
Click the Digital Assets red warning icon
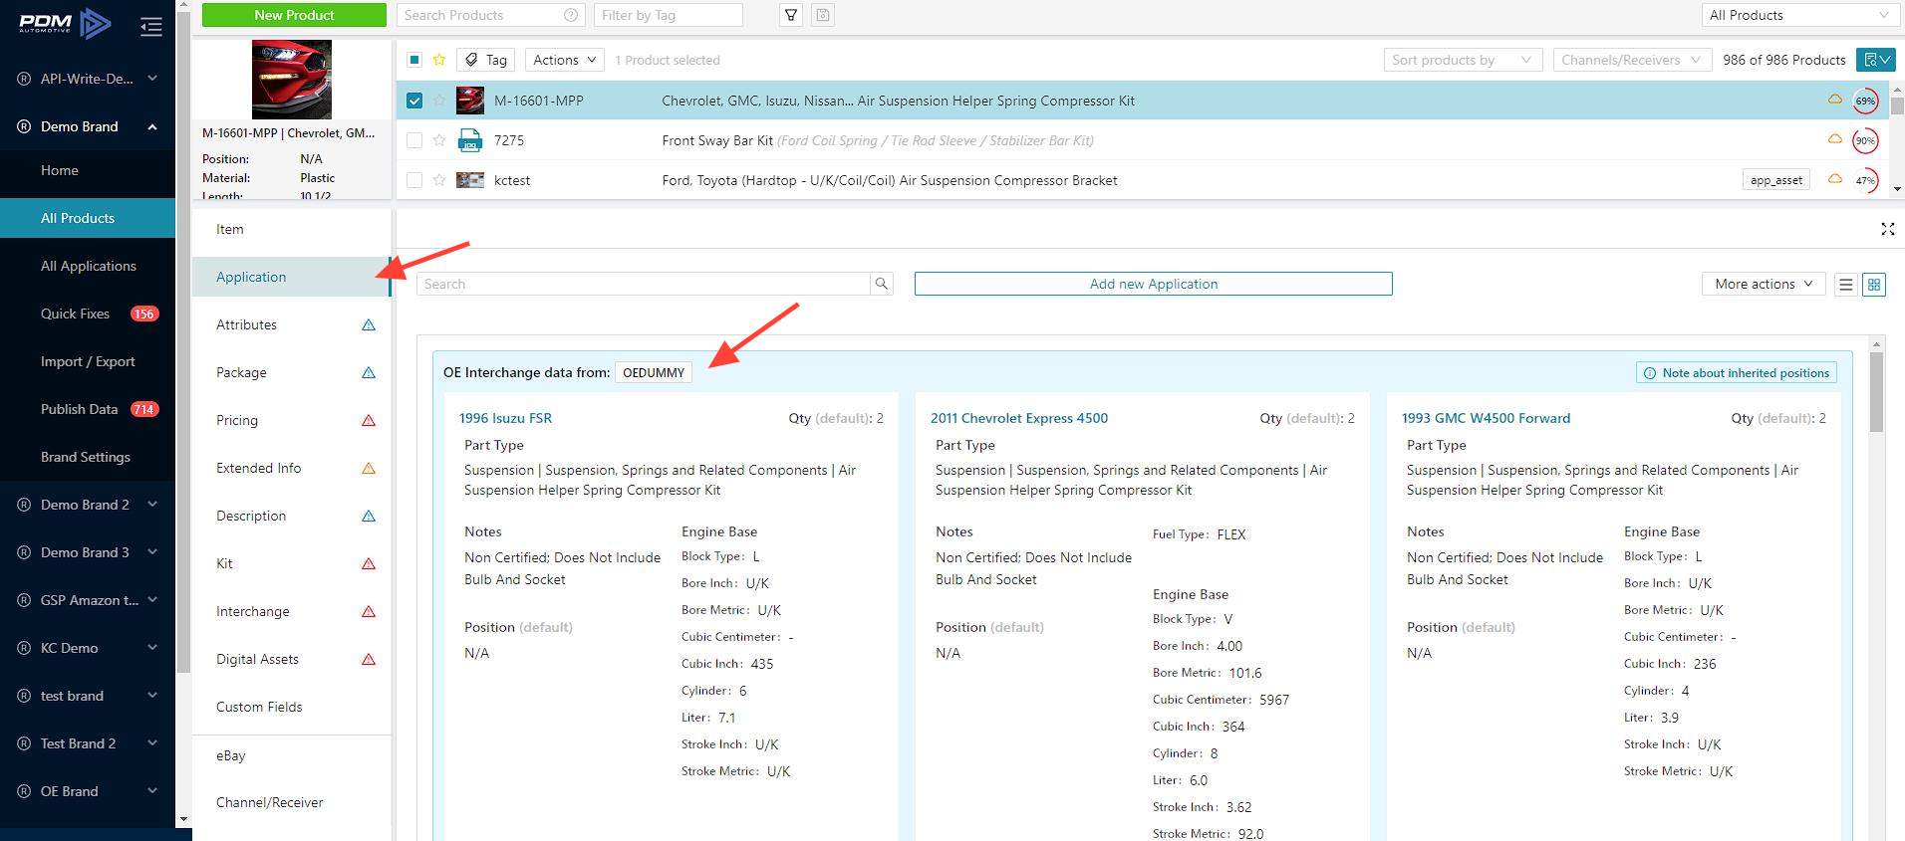(369, 659)
